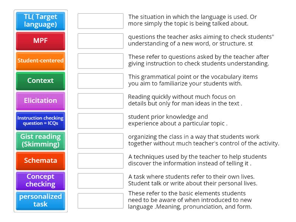Click the personalized task tile
296x222 pixels.
40,201
